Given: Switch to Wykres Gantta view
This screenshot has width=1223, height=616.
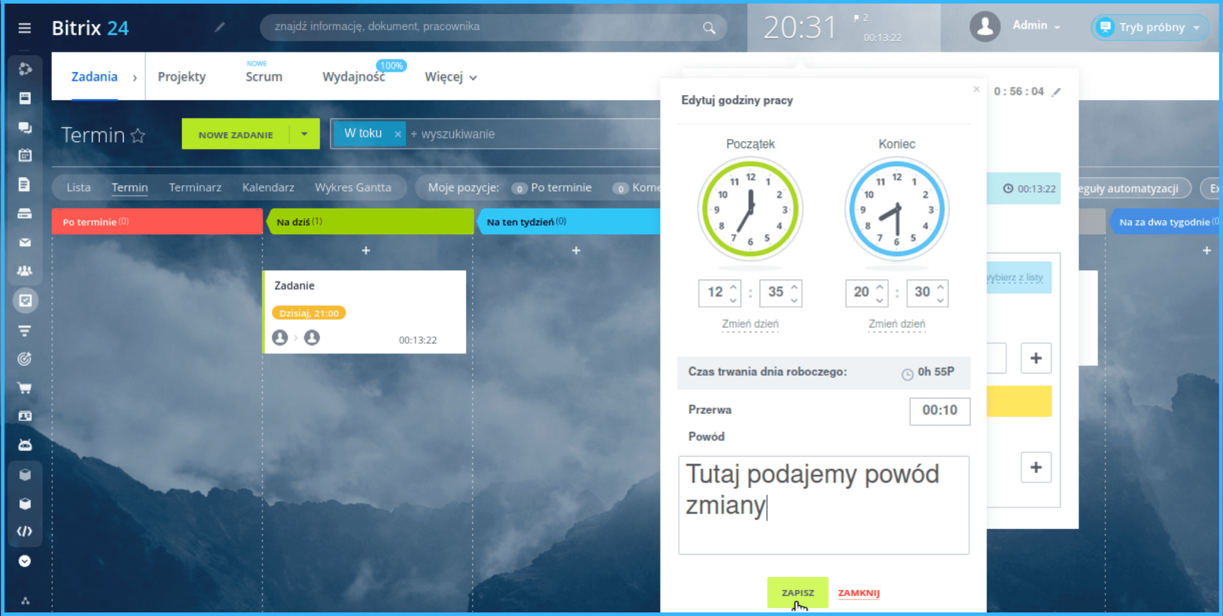Looking at the screenshot, I should (x=353, y=188).
